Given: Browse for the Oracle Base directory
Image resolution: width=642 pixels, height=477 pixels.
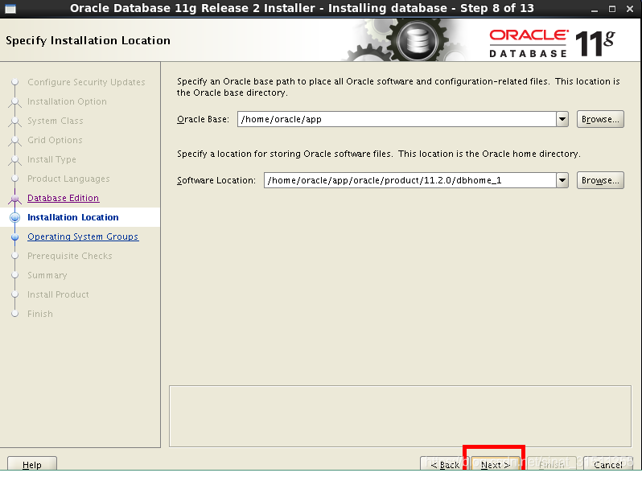Looking at the screenshot, I should tap(600, 119).
